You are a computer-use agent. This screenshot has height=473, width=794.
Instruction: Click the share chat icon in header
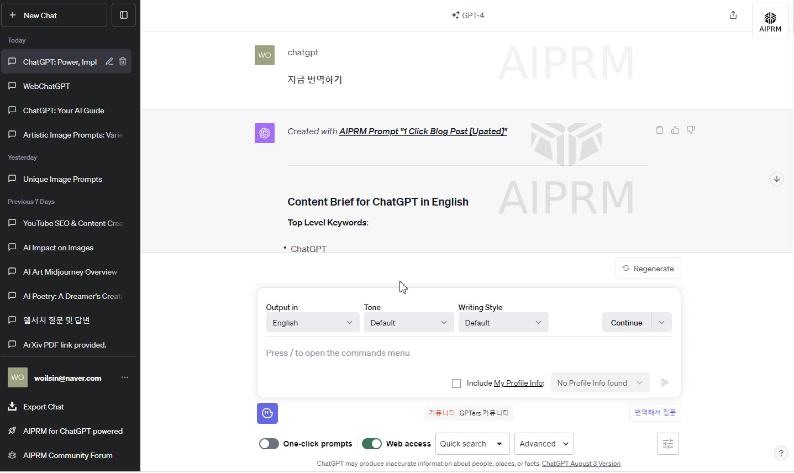click(733, 15)
